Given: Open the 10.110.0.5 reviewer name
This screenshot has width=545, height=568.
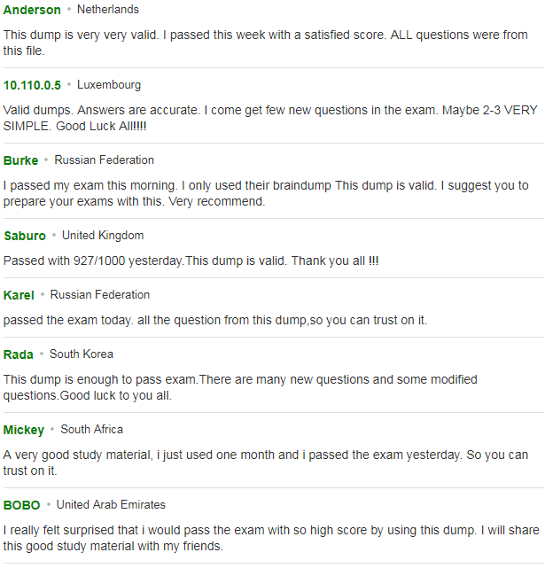Looking at the screenshot, I should tap(32, 85).
